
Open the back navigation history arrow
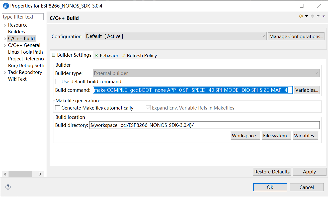[306, 16]
